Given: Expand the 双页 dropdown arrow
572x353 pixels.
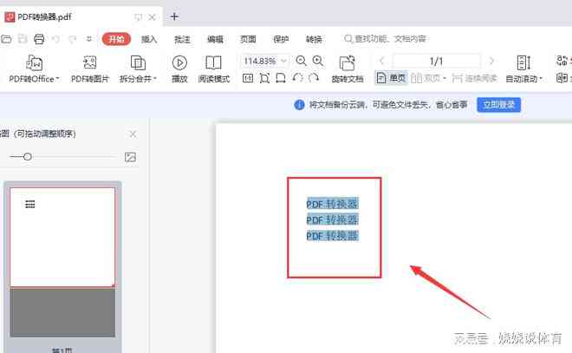Looking at the screenshot, I should point(445,78).
